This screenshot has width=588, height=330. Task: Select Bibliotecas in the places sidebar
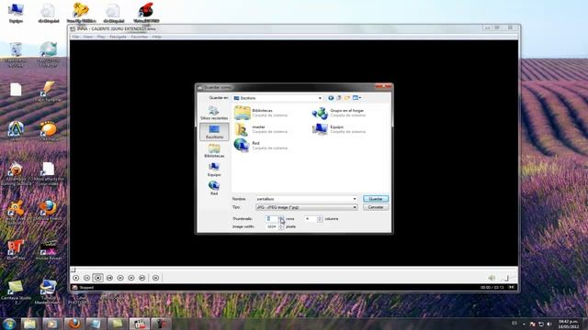(x=214, y=150)
